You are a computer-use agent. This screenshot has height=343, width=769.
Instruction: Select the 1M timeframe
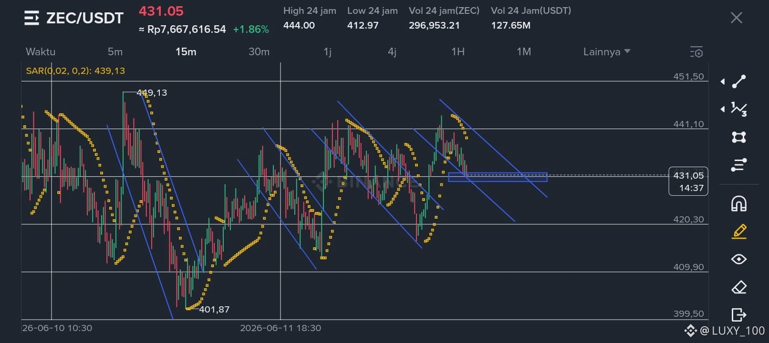click(524, 51)
